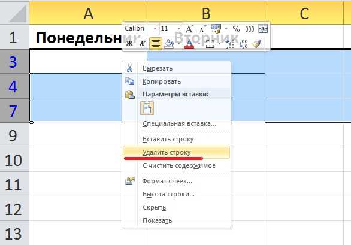
Task: Choose Скрыть from the context menu
Action: click(x=176, y=207)
